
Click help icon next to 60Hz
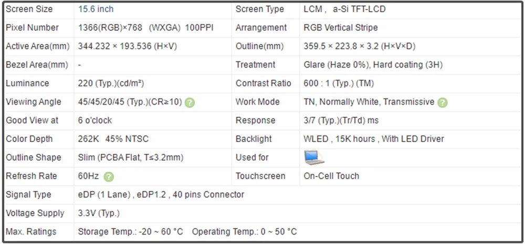109,176
